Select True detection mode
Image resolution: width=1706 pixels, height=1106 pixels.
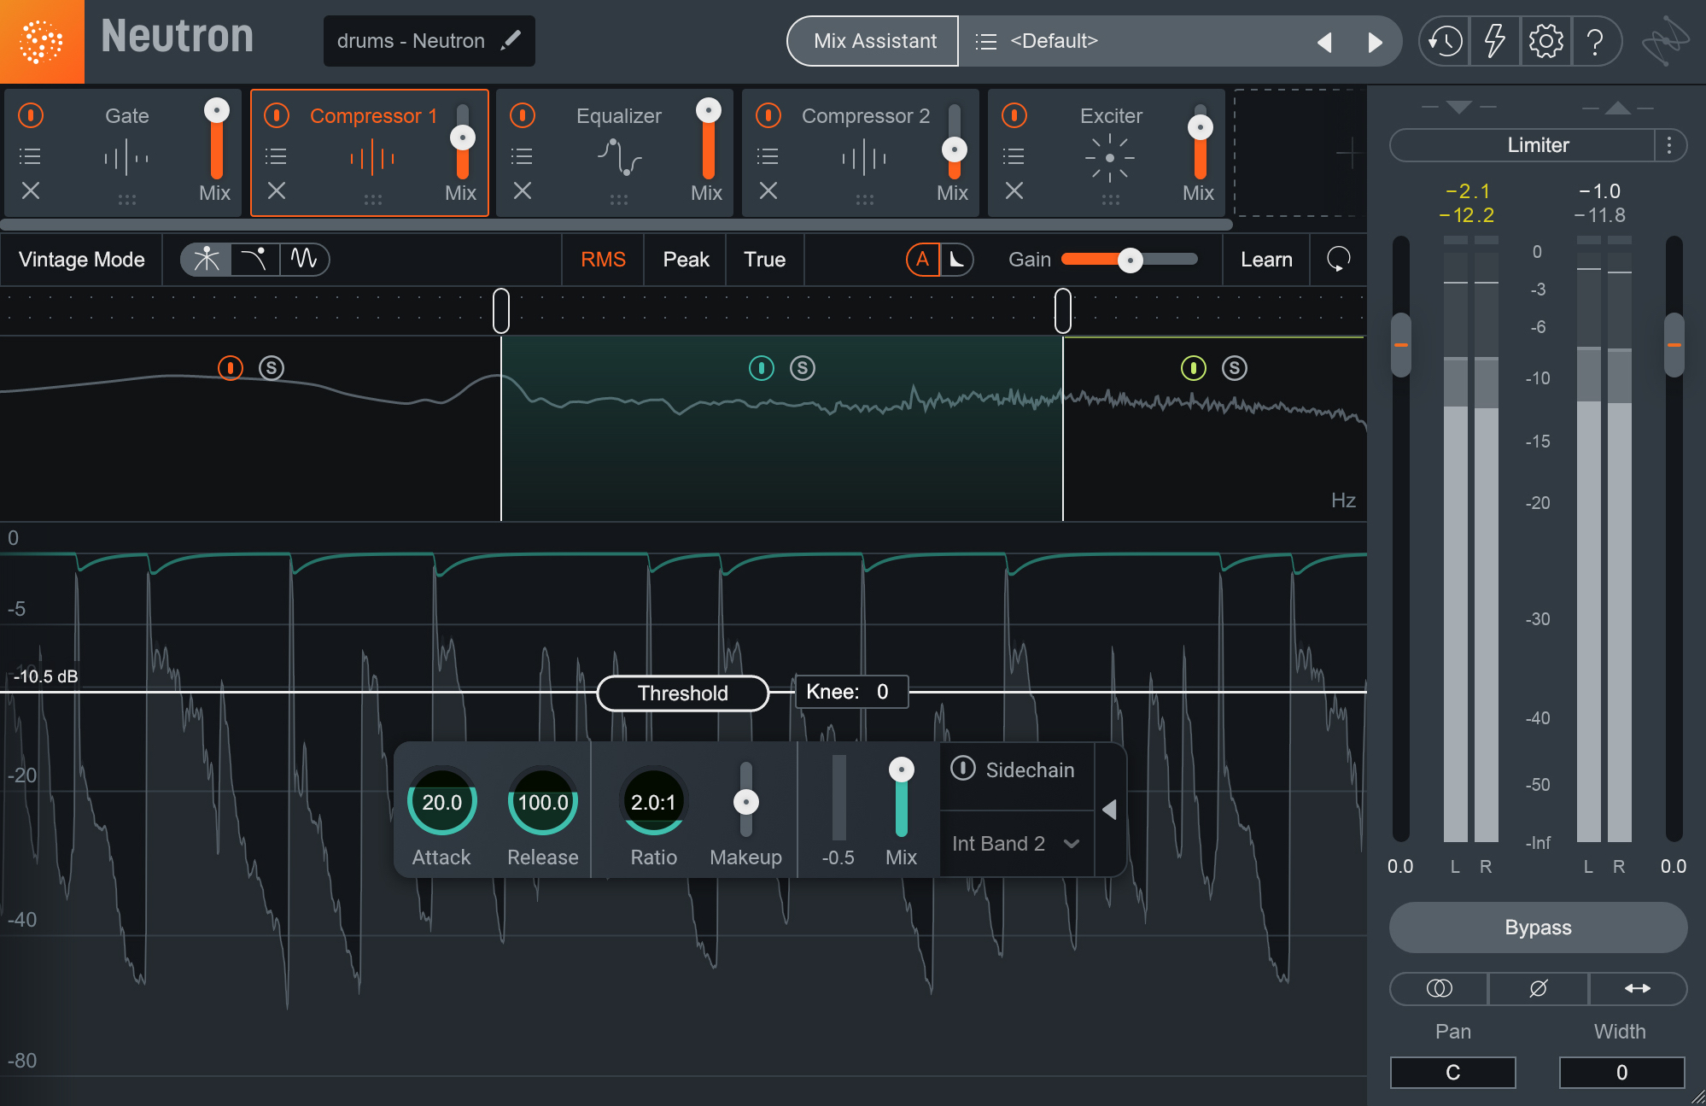coord(764,260)
